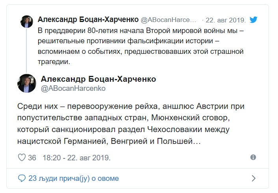Click truncated @ABocanHarce… handle in parent tweet
Screen dimensions: 278x193
(169, 20)
